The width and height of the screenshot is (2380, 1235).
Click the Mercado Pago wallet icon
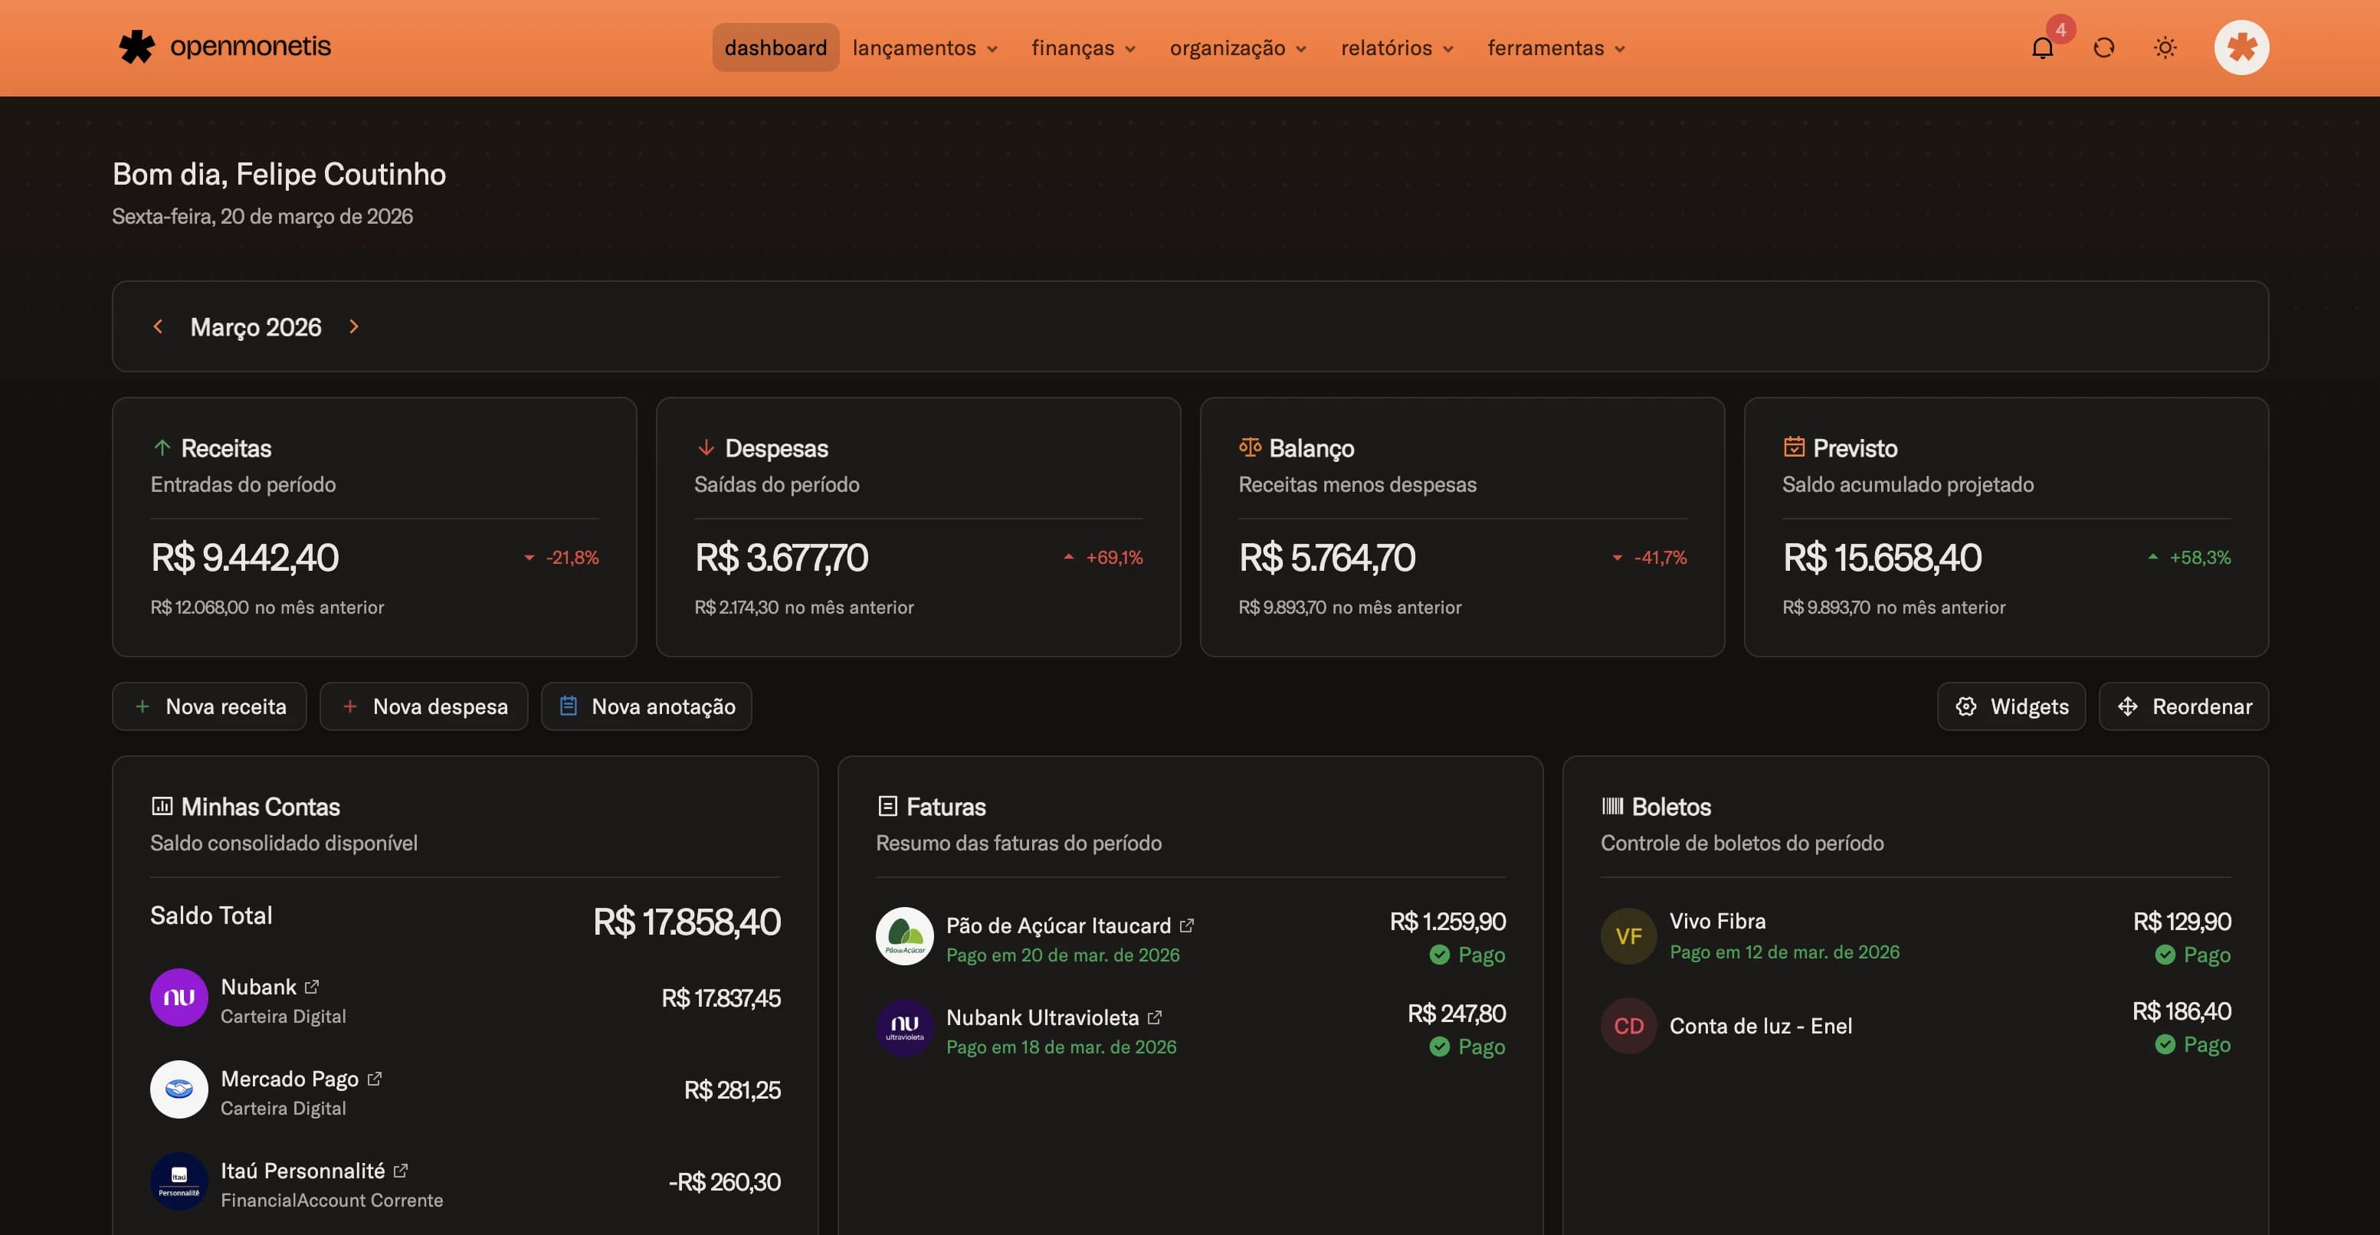click(x=179, y=1090)
